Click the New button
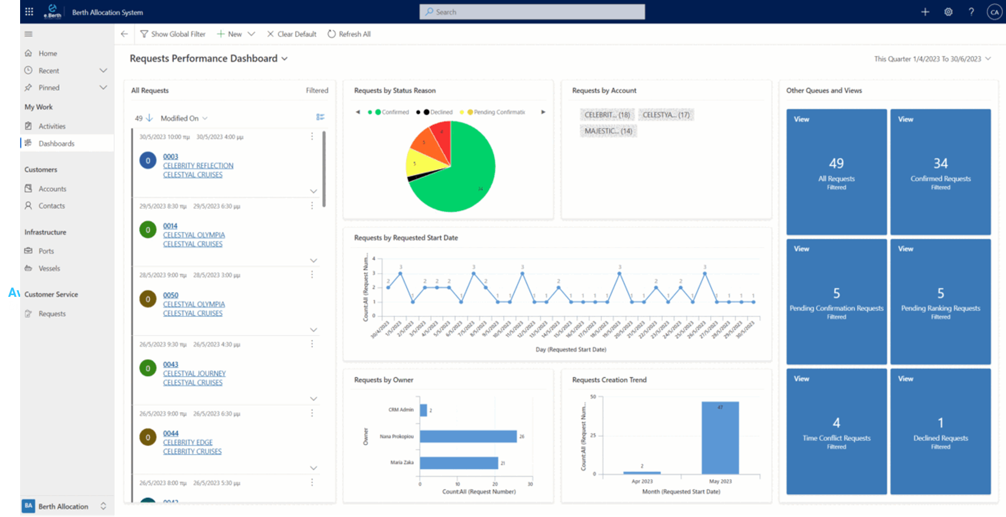This screenshot has width=1006, height=517. pyautogui.click(x=229, y=34)
